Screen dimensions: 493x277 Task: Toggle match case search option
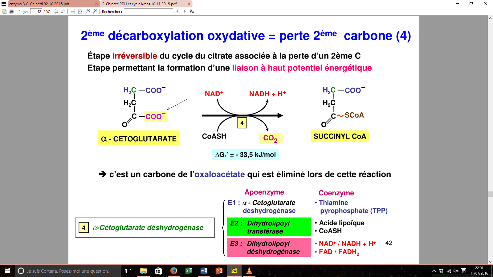click(192, 11)
